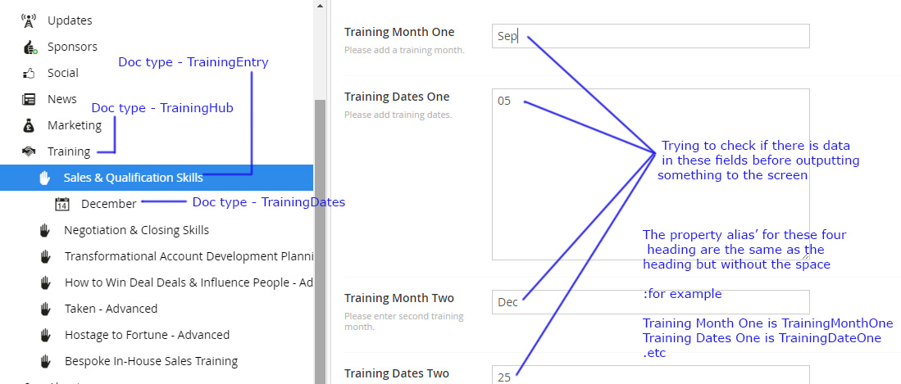The width and height of the screenshot is (901, 384).
Task: Select the Sales & Qualification Skills node
Action: (133, 178)
